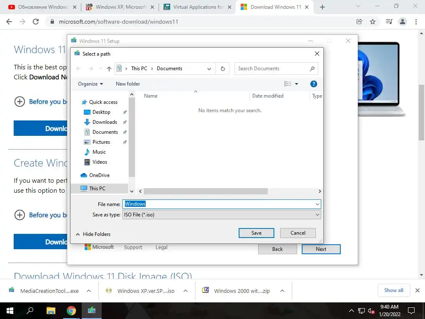Open the Chrome profile avatar
Screen dimensions: 425x319
403,22
